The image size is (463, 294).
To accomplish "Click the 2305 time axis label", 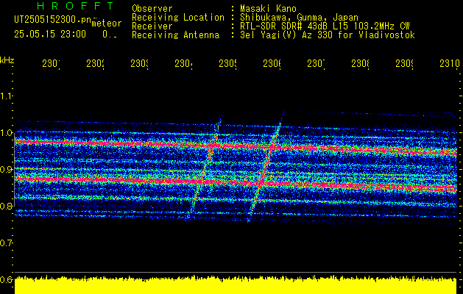I will click(227, 63).
